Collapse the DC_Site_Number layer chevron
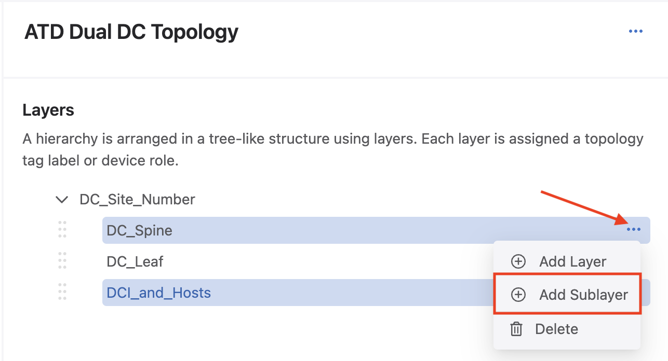The image size is (668, 361). [62, 199]
